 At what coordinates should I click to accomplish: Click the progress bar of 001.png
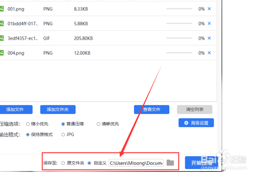click(x=179, y=8)
